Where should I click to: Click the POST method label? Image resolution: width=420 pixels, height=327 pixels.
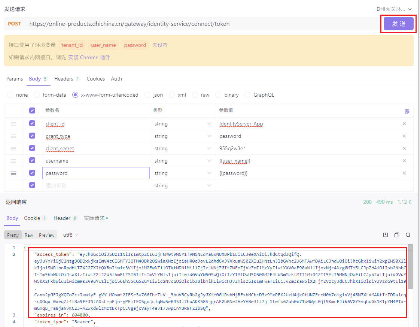[14, 24]
